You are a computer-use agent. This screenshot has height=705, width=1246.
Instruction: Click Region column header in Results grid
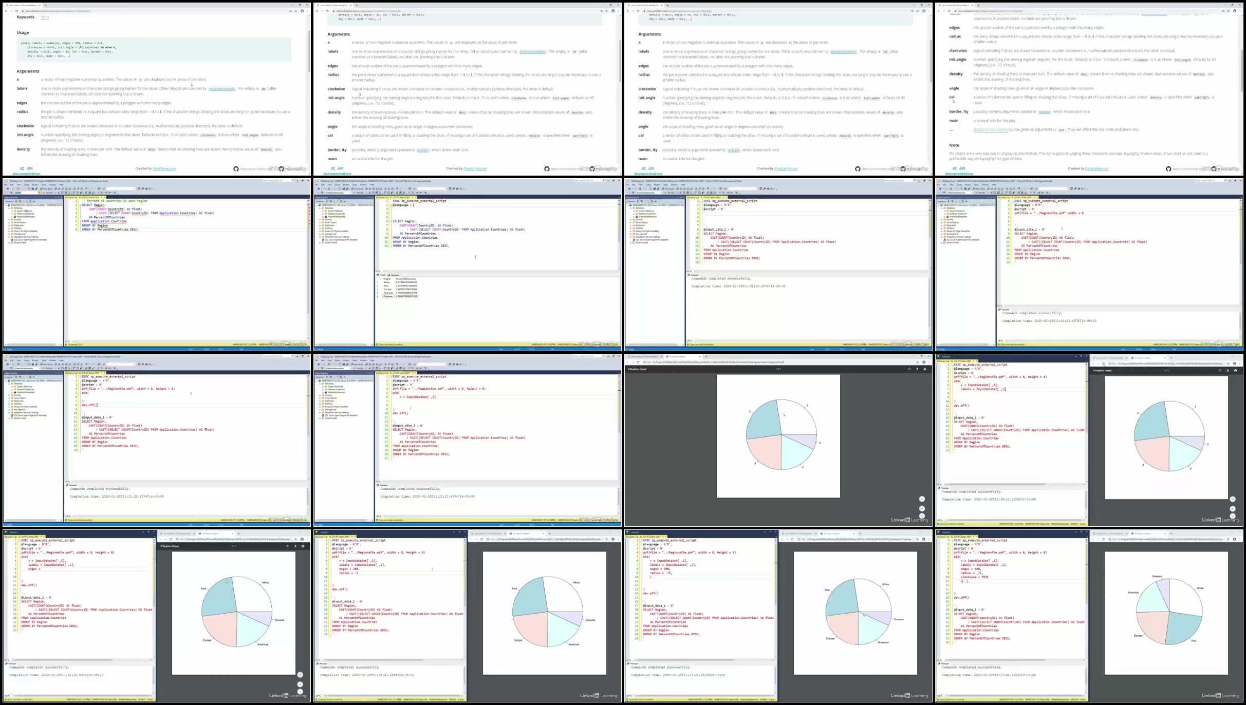[387, 279]
